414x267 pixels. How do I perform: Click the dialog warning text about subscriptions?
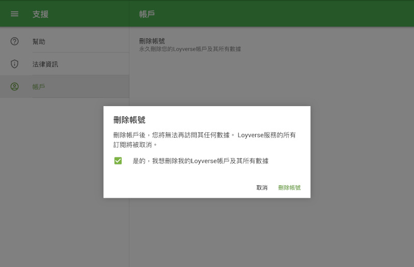coord(204,140)
